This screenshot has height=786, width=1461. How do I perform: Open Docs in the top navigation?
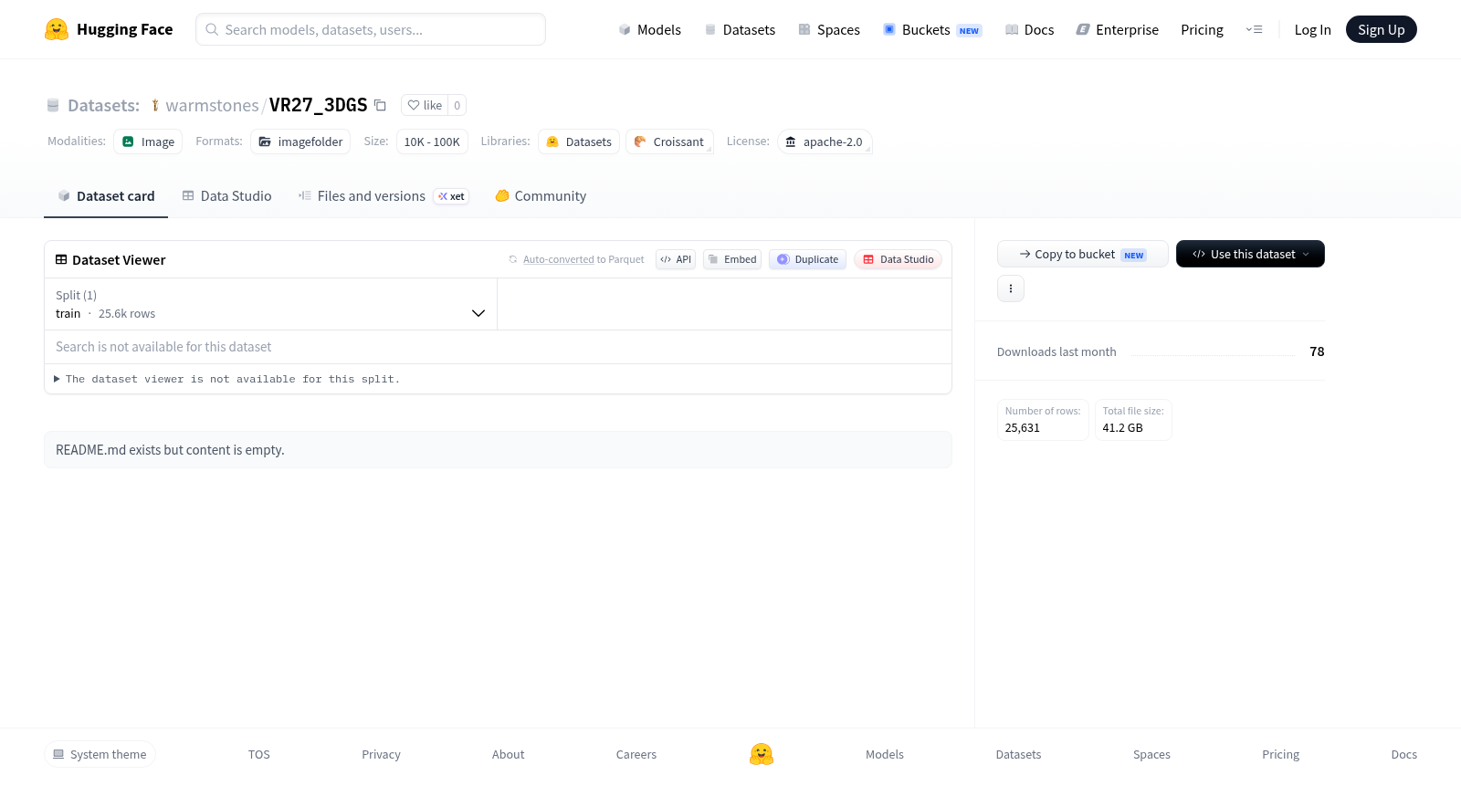coord(1029,29)
